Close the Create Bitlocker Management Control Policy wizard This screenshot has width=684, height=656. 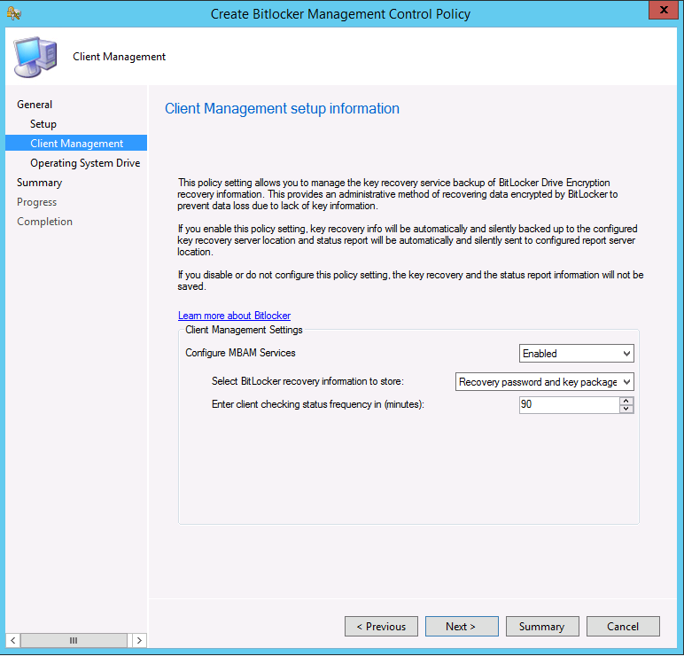click(664, 10)
